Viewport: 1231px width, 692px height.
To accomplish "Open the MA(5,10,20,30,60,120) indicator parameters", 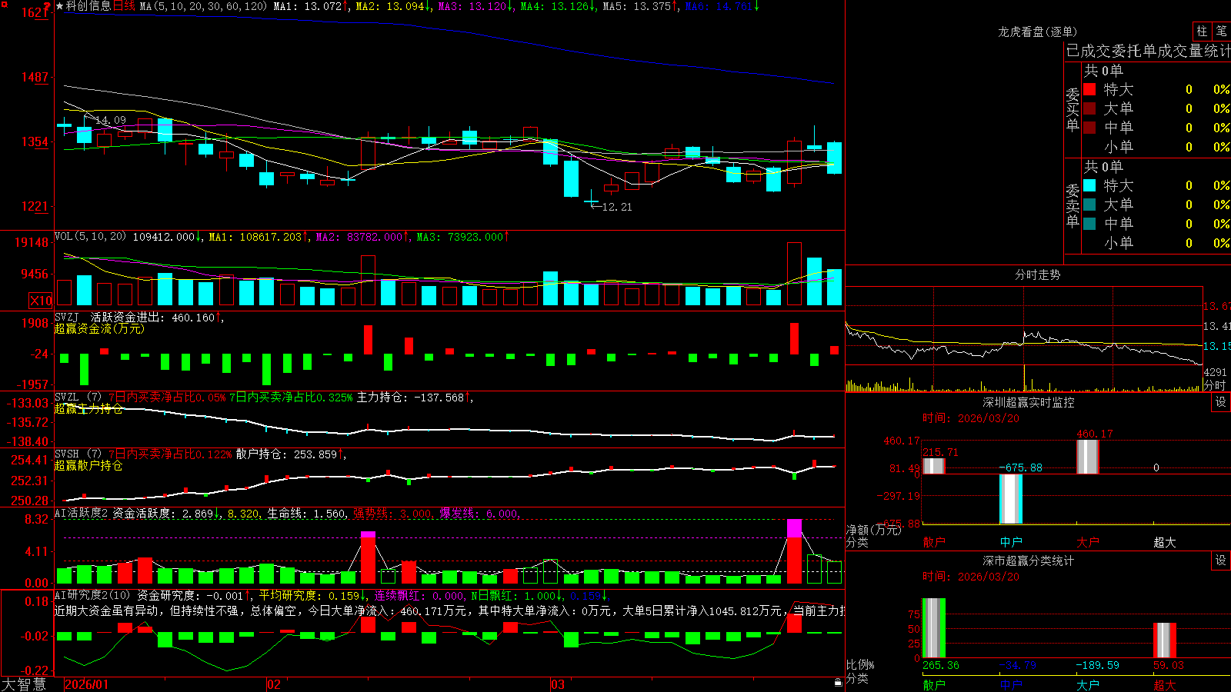I will (203, 6).
